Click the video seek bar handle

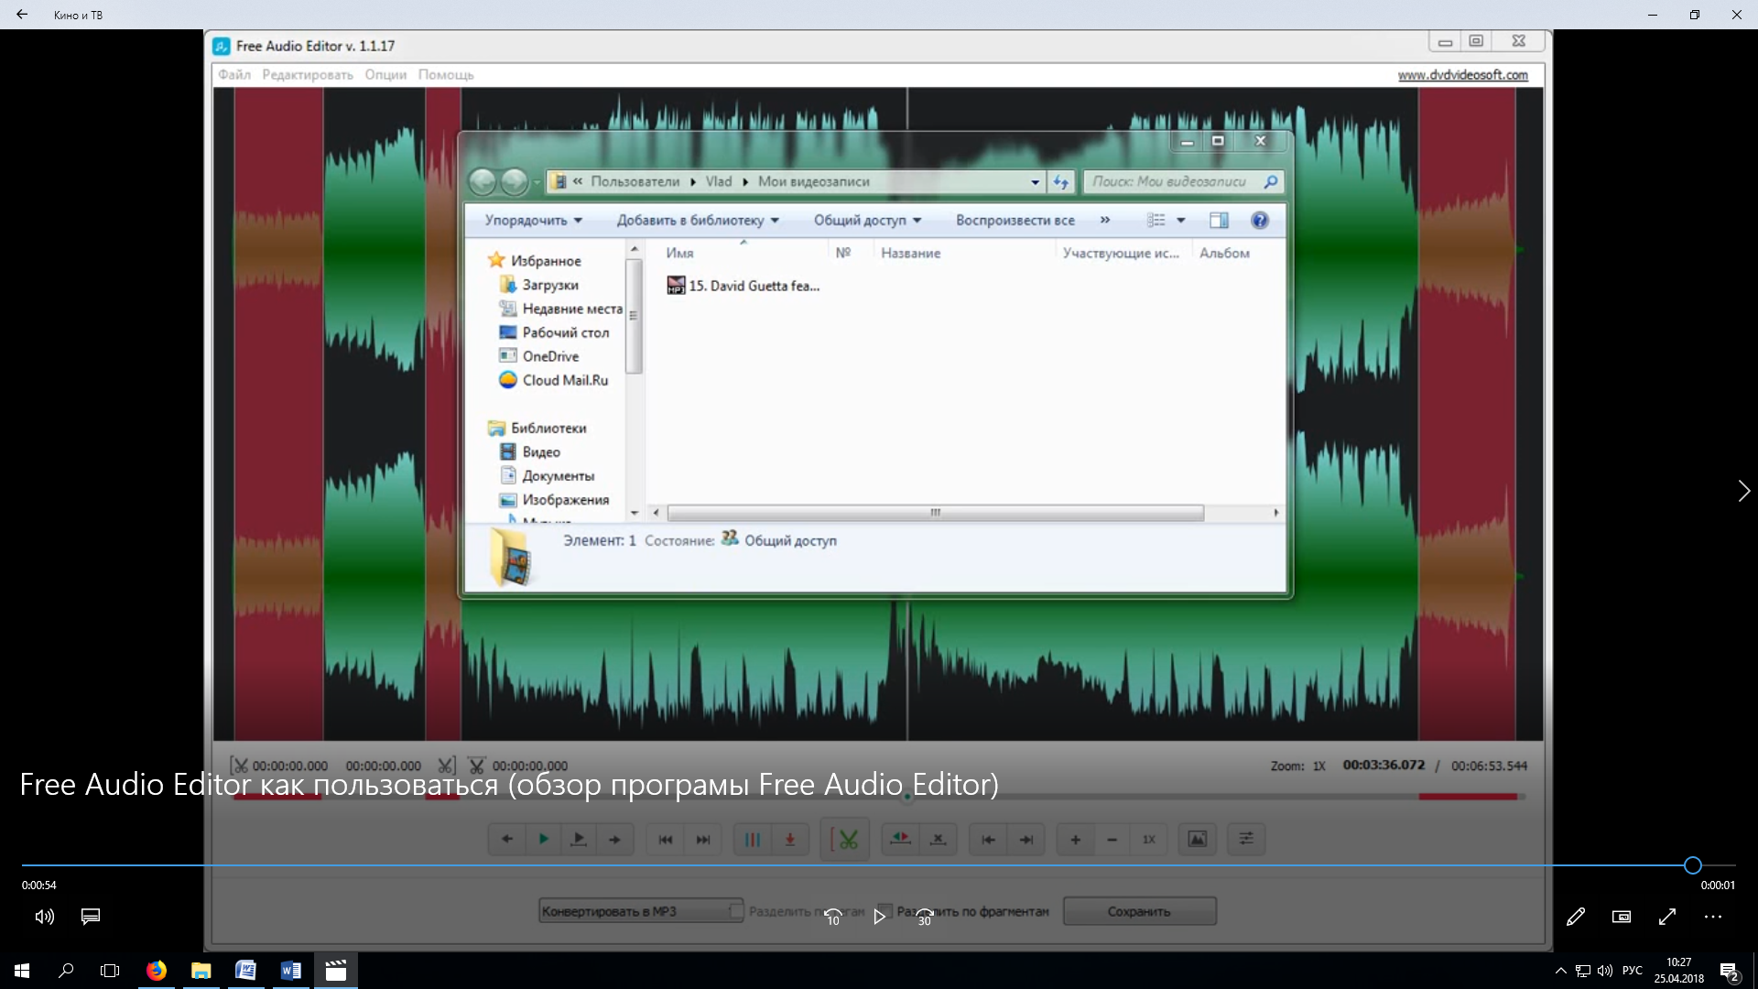tap(1693, 865)
